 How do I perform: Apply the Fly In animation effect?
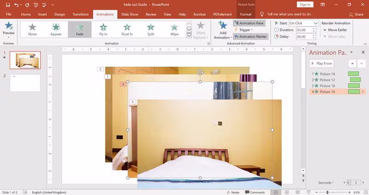click(103, 29)
